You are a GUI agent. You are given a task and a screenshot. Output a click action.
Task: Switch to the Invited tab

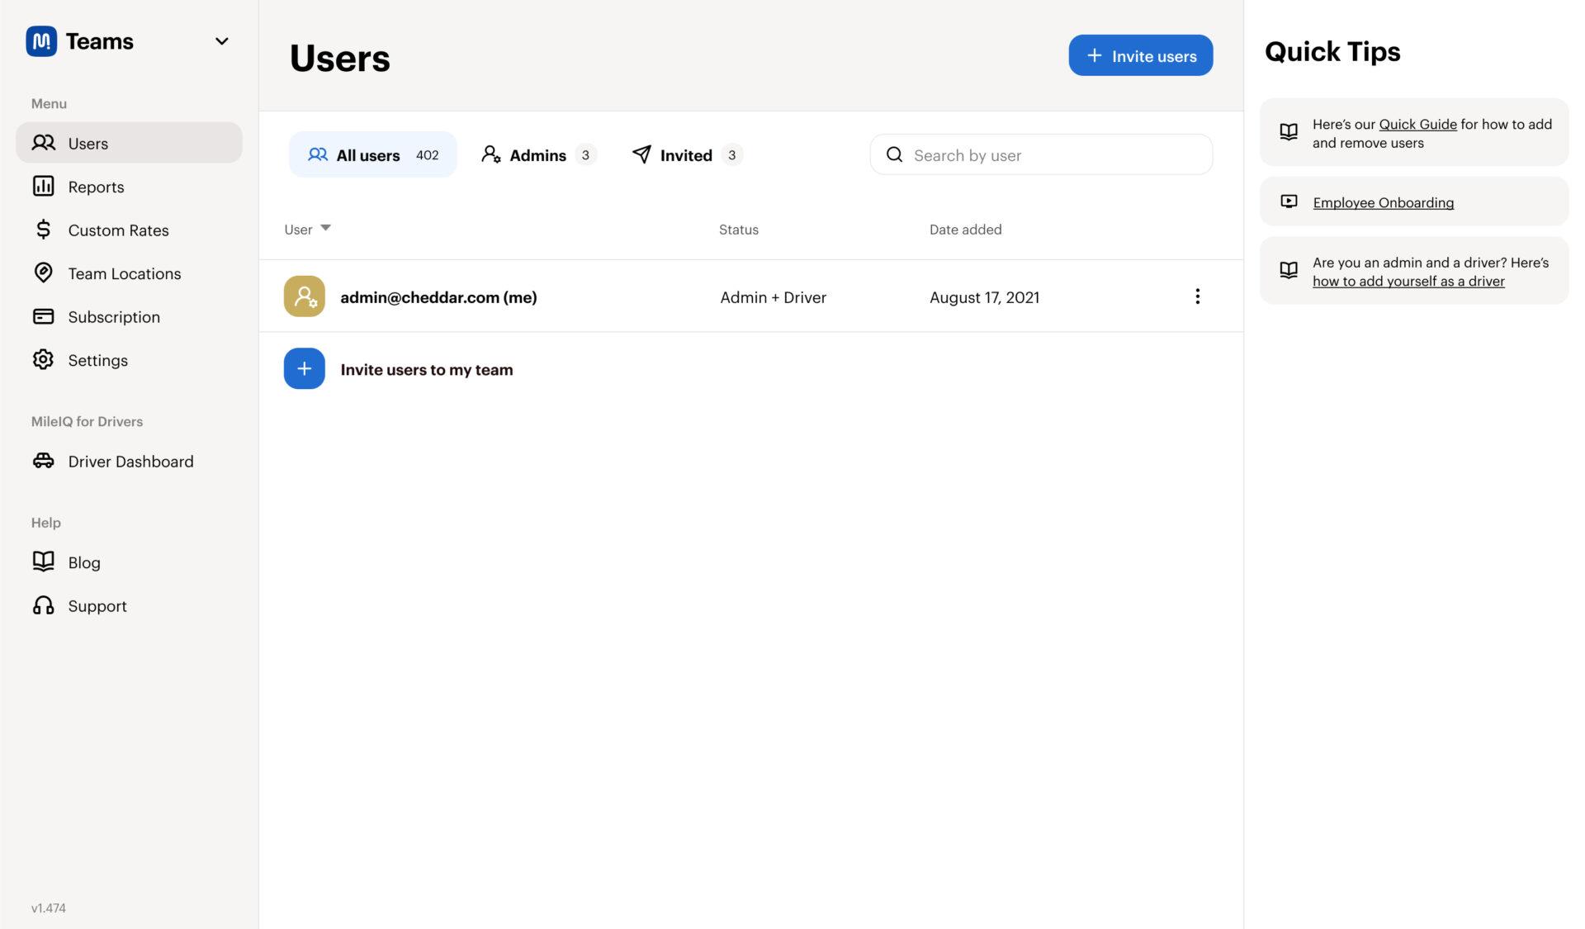pyautogui.click(x=685, y=155)
